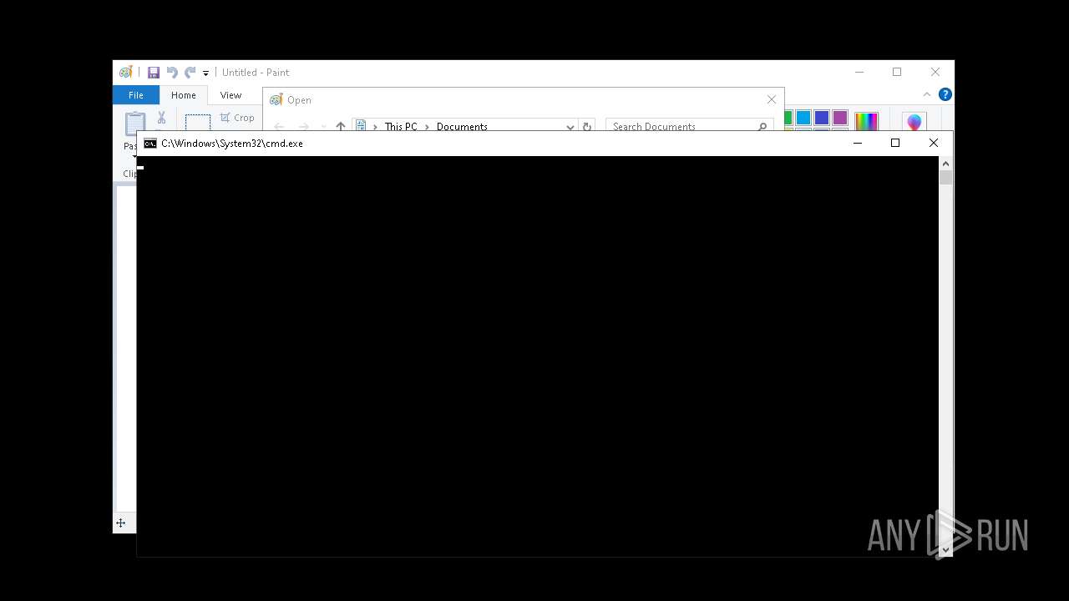Open Edit colors rainbow button in Paint
The image size is (1069, 601).
866,122
